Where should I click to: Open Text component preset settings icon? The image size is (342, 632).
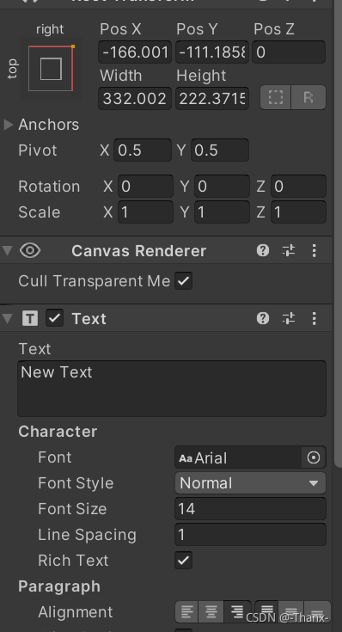click(x=289, y=318)
